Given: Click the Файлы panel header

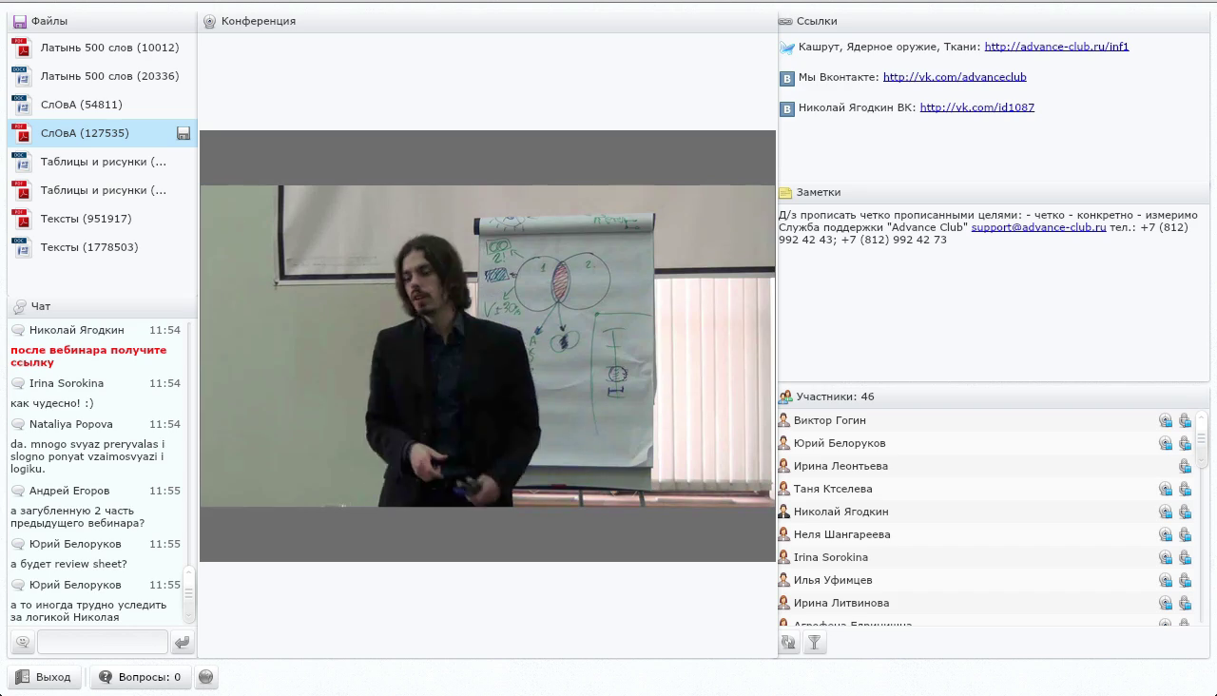Looking at the screenshot, I should coord(102,21).
